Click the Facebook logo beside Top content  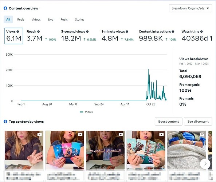[5, 122]
